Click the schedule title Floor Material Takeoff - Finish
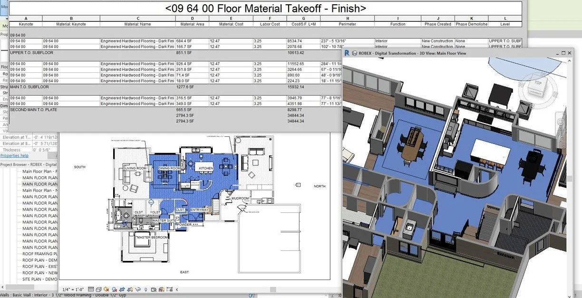Viewport: 582px width, 298px height. point(266,8)
